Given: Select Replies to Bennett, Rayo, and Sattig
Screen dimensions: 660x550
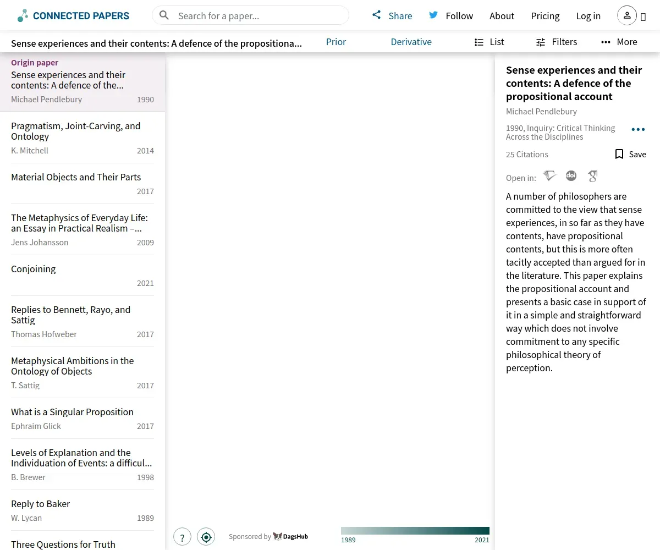Looking at the screenshot, I should [82, 321].
